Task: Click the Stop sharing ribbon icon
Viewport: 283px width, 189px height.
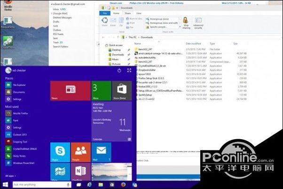Action: click(x=185, y=23)
